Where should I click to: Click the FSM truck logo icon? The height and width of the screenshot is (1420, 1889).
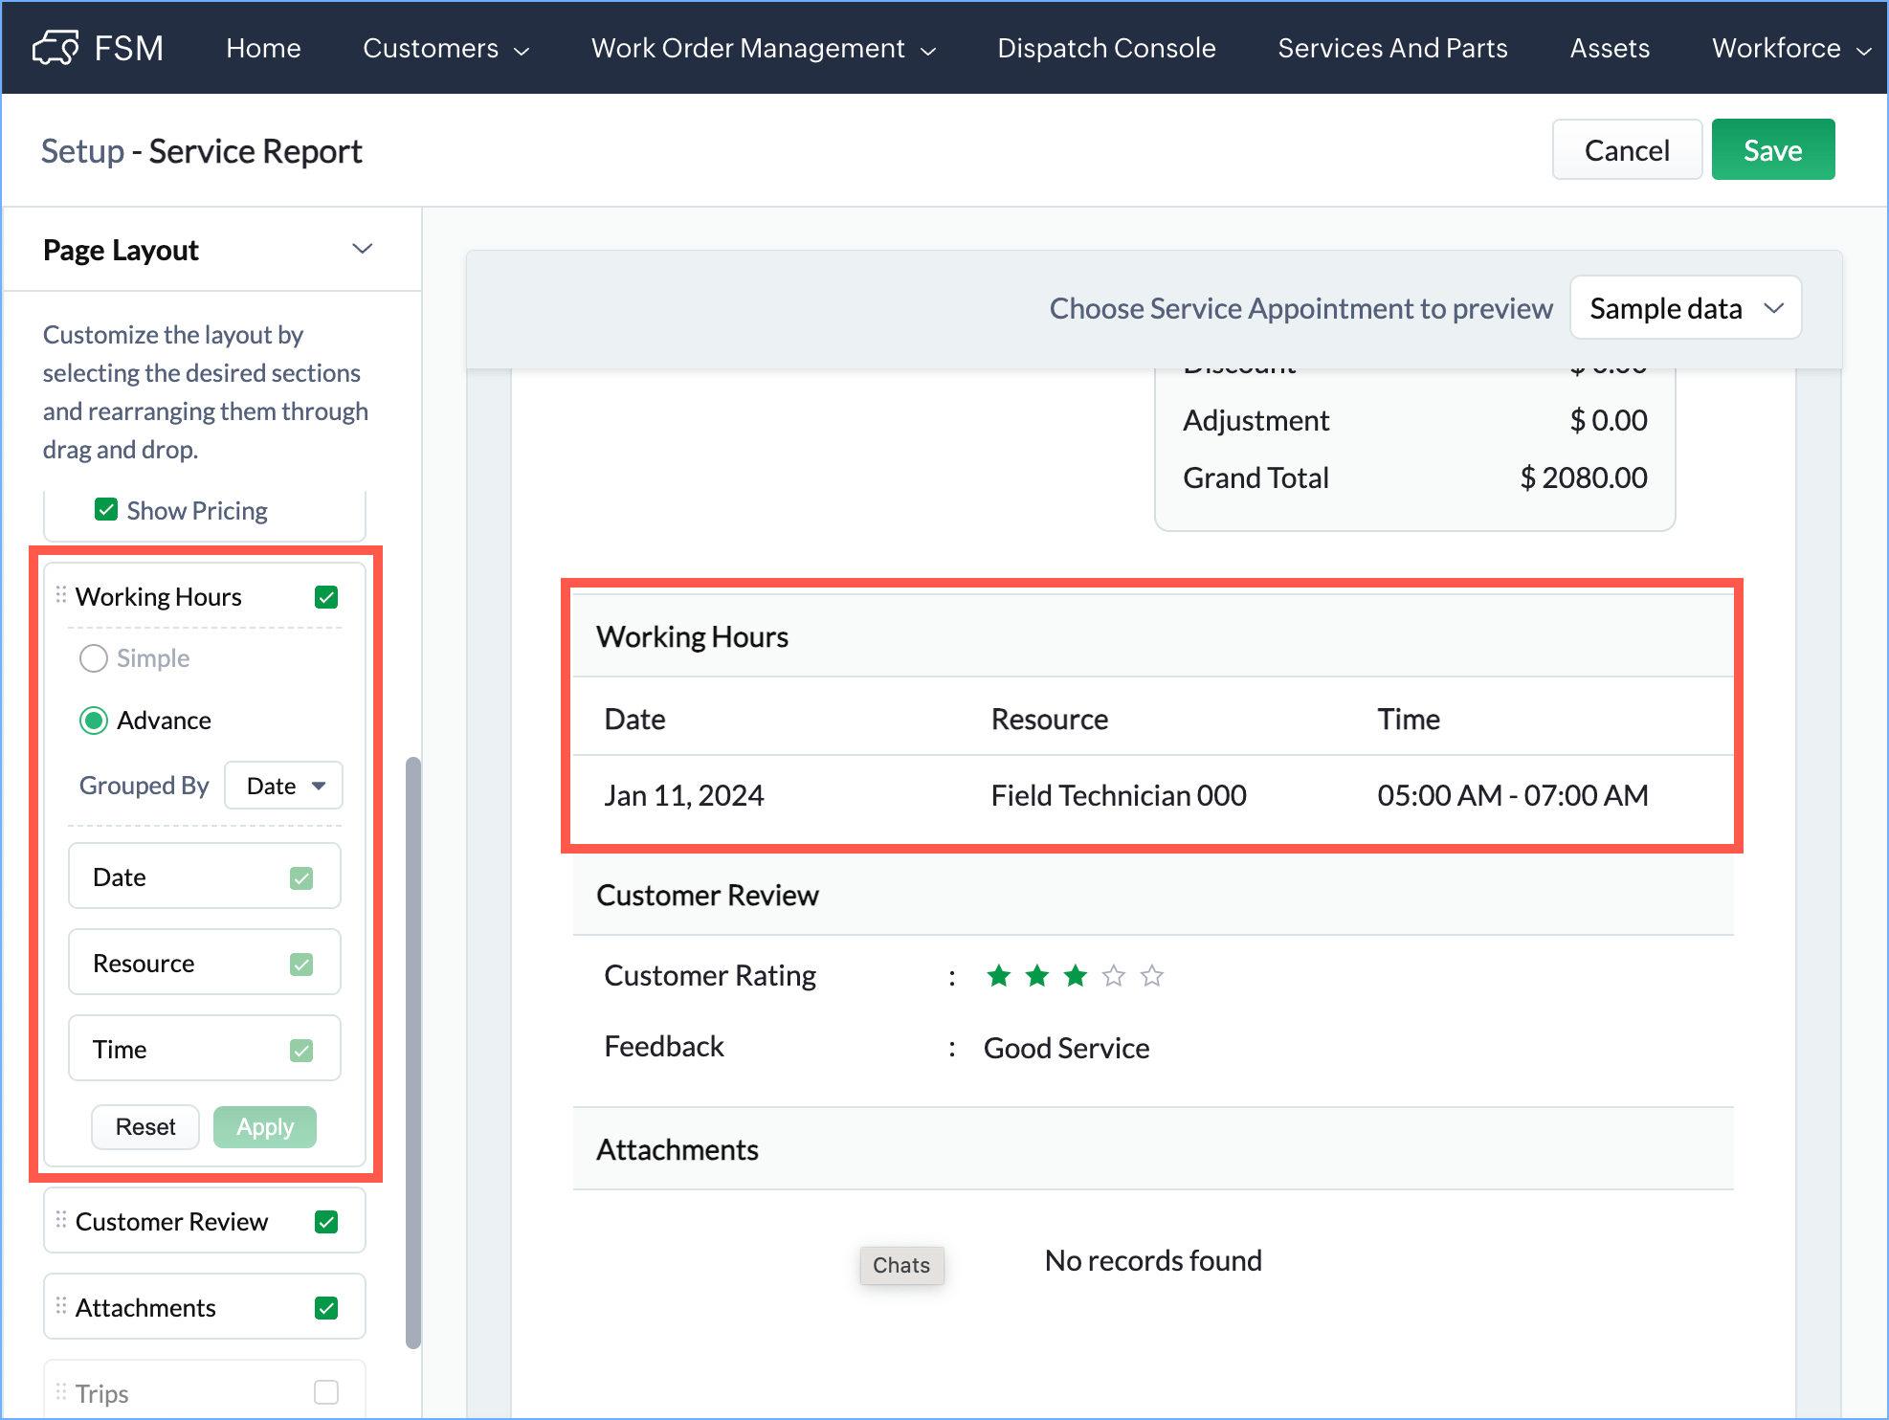56,48
